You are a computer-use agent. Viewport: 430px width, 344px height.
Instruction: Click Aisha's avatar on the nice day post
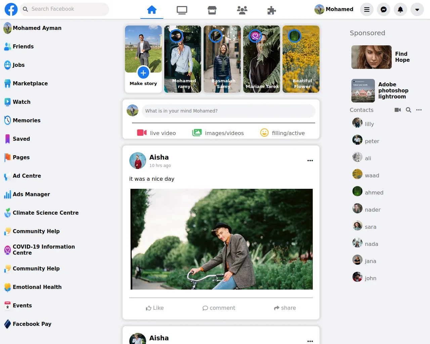tap(138, 161)
